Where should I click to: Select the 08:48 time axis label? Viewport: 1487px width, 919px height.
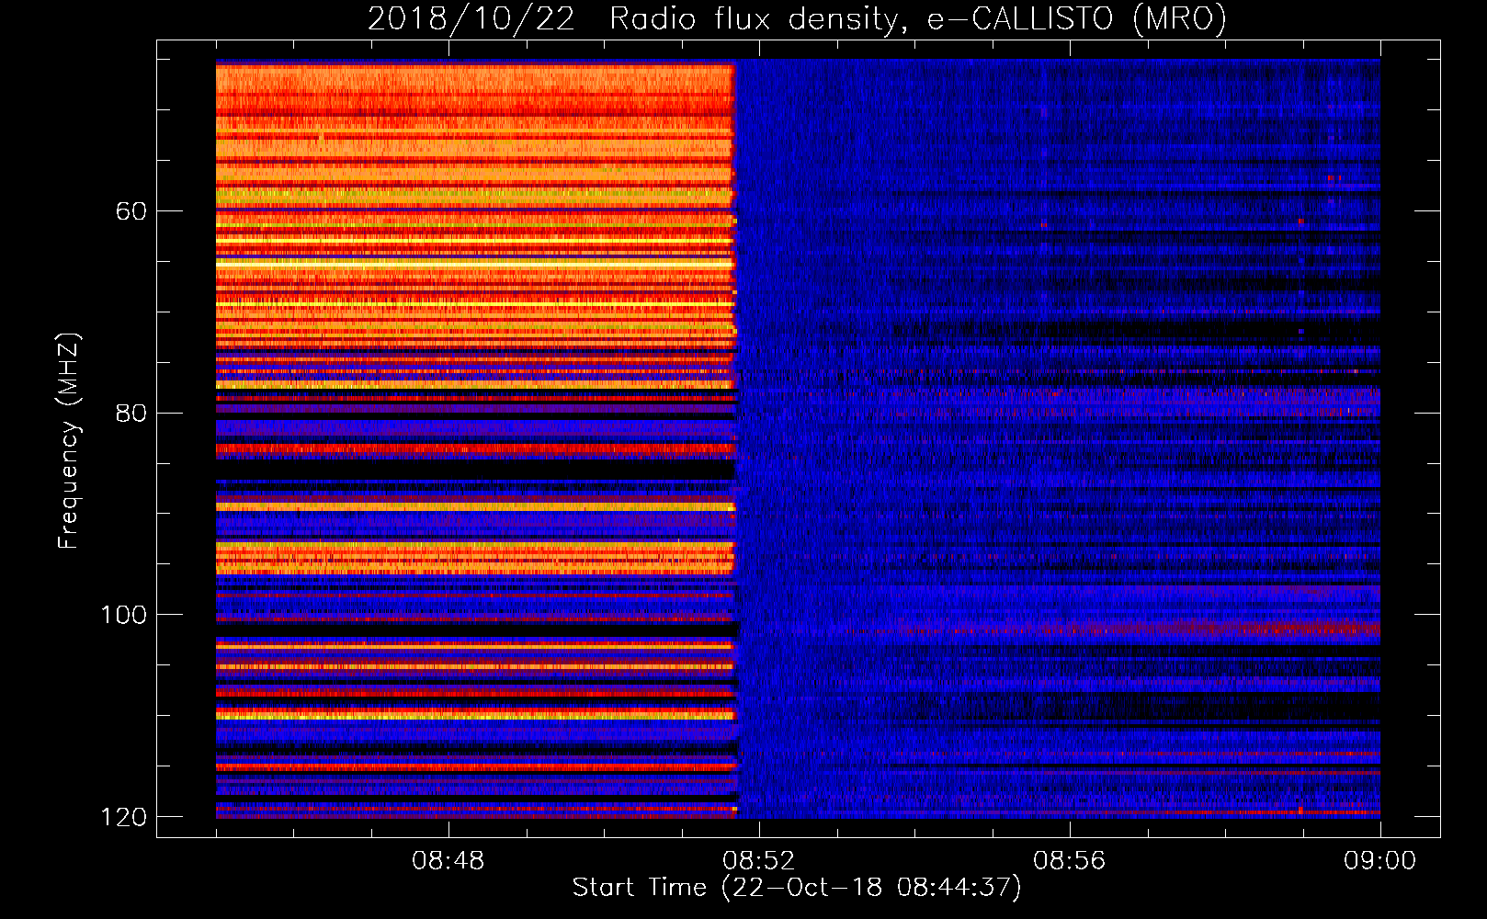pyautogui.click(x=448, y=861)
